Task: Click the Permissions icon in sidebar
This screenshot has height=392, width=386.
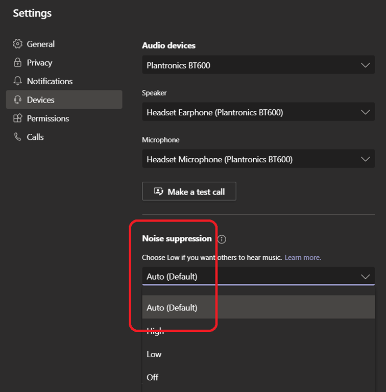Action: 18,118
